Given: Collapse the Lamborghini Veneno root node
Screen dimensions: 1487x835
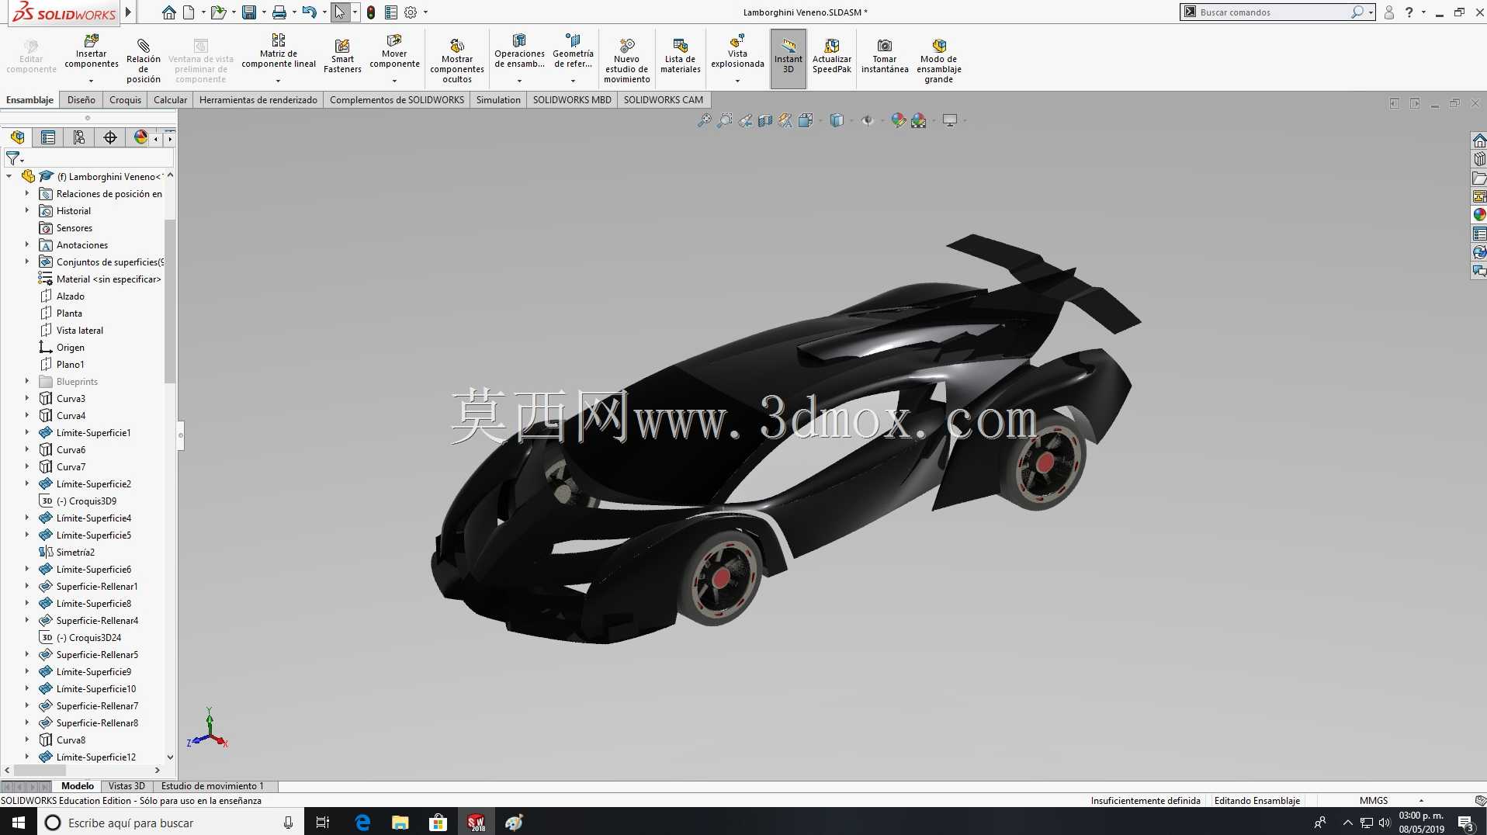Looking at the screenshot, I should [x=9, y=176].
